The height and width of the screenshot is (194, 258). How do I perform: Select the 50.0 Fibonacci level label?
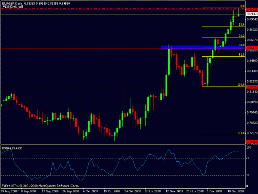pyautogui.click(x=241, y=45)
